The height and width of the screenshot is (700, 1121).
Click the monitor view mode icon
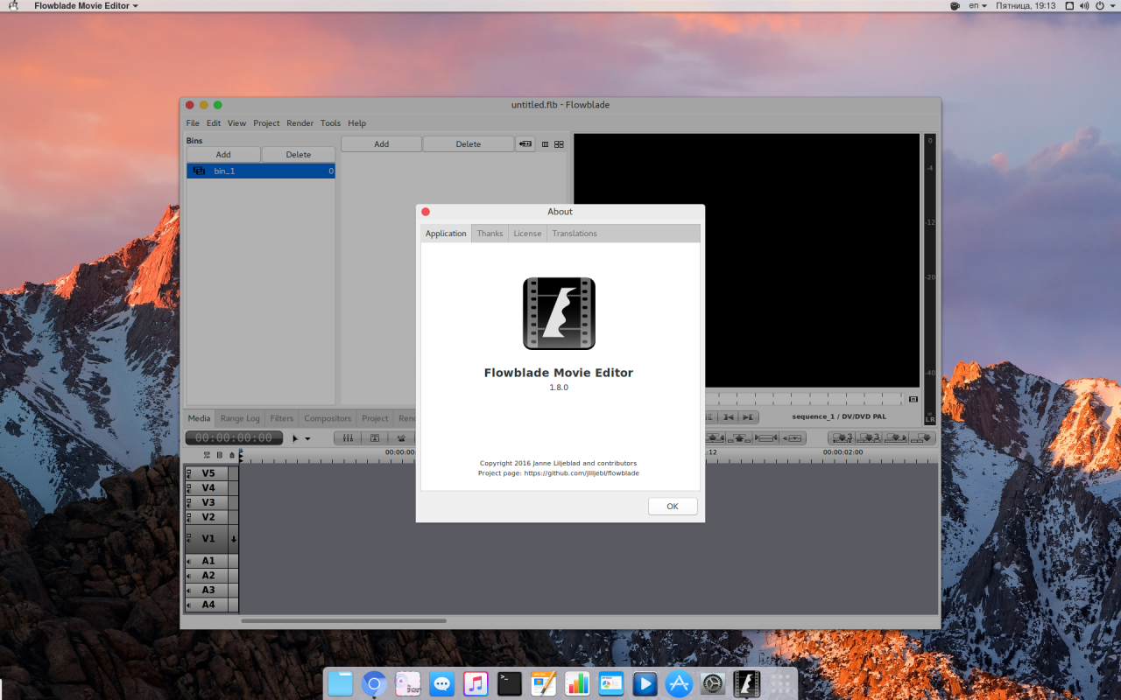[x=913, y=399]
